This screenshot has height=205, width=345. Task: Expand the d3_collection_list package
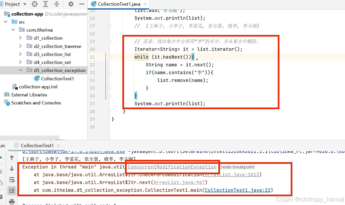pos(20,54)
